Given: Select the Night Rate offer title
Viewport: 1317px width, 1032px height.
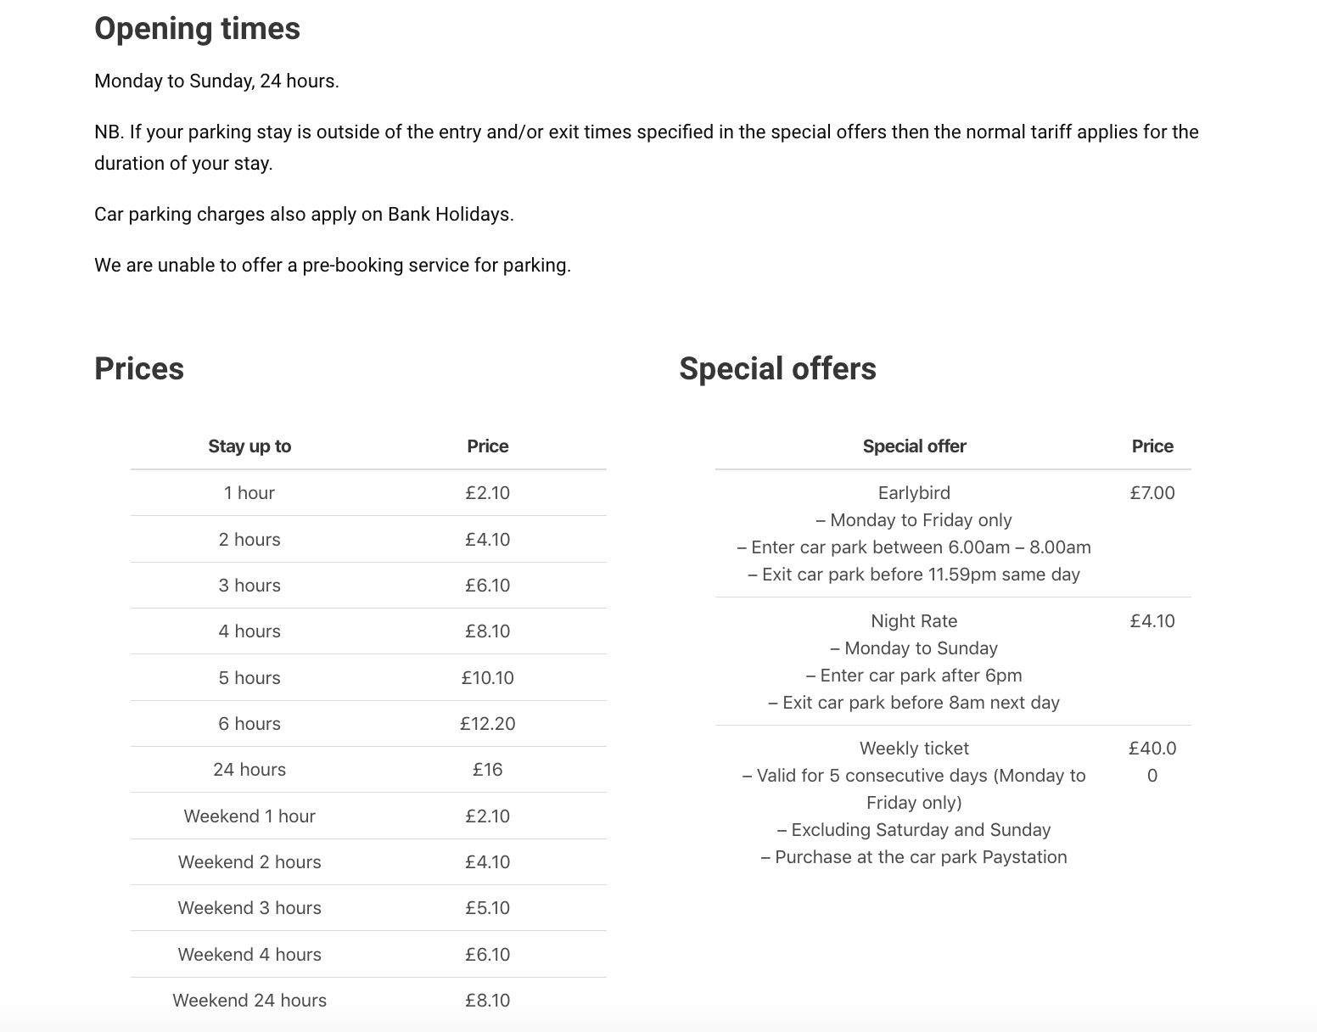Looking at the screenshot, I should click(914, 621).
